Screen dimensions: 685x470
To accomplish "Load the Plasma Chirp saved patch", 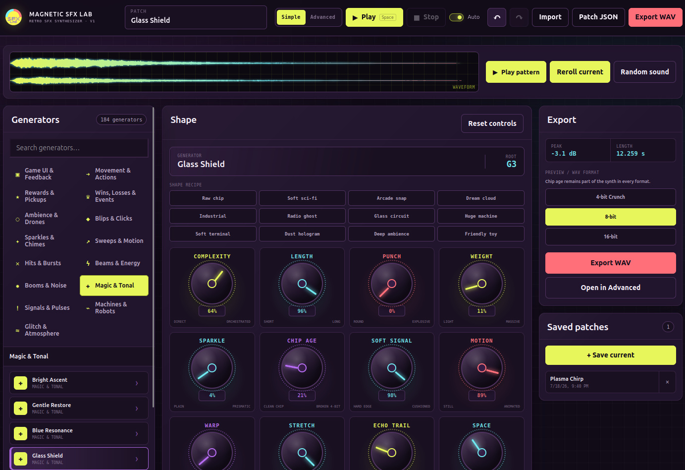I will point(602,382).
